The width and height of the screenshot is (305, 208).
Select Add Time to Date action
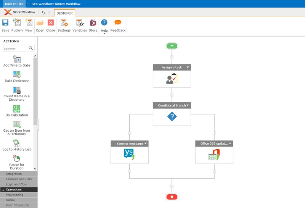(x=17, y=61)
